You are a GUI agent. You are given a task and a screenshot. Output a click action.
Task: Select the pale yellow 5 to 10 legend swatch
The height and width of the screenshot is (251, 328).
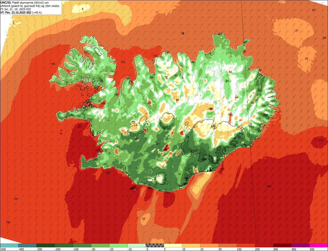click(x=173, y=245)
